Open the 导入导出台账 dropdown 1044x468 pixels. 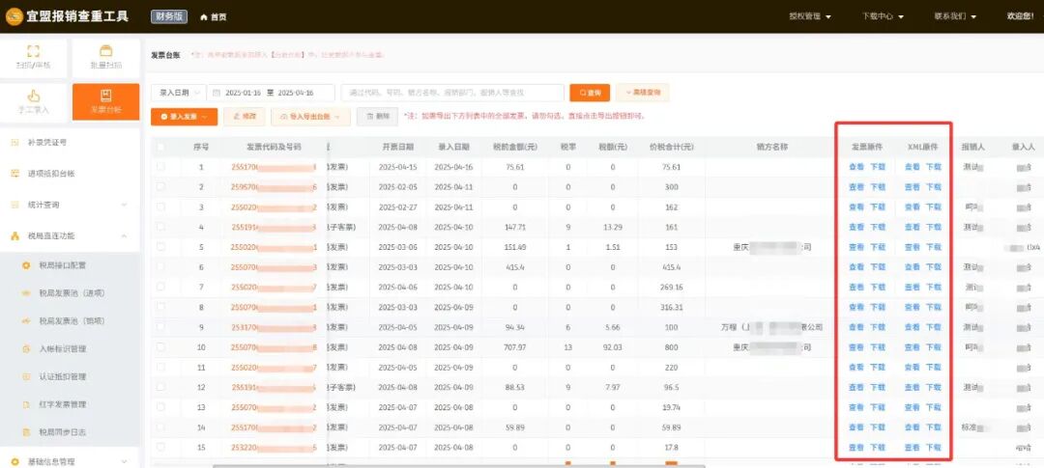coord(310,117)
